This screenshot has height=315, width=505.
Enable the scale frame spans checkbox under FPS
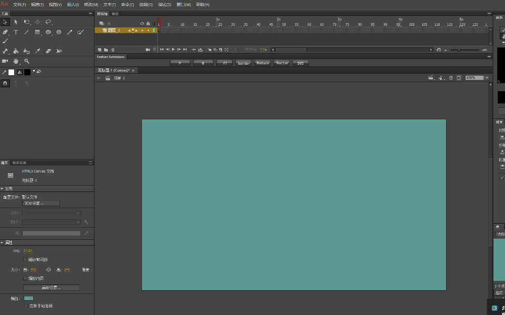25,260
